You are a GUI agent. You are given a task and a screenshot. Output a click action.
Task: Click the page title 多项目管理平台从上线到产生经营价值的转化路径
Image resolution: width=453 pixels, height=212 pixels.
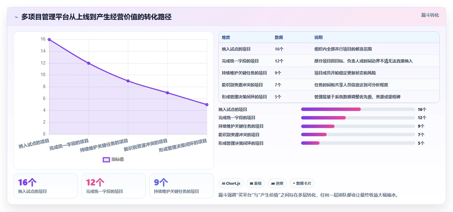point(96,17)
